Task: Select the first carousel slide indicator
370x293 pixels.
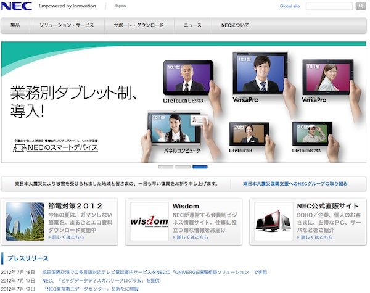Action: coord(165,167)
